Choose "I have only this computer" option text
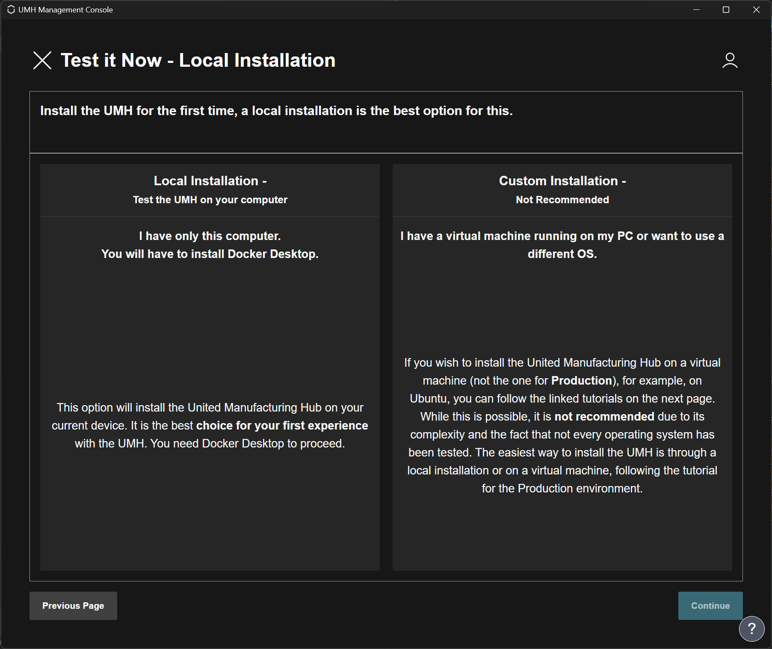772x649 pixels. point(210,236)
